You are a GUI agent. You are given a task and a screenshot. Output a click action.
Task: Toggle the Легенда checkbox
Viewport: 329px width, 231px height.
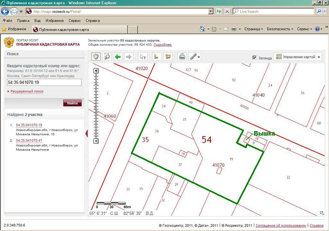255,58
